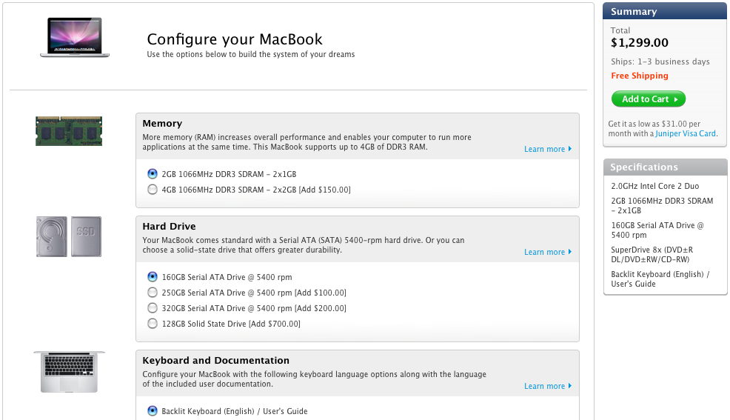
Task: Click the Specifications panel header
Action: [665, 167]
